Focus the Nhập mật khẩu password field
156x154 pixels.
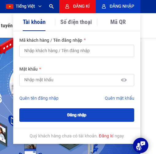[77, 80]
